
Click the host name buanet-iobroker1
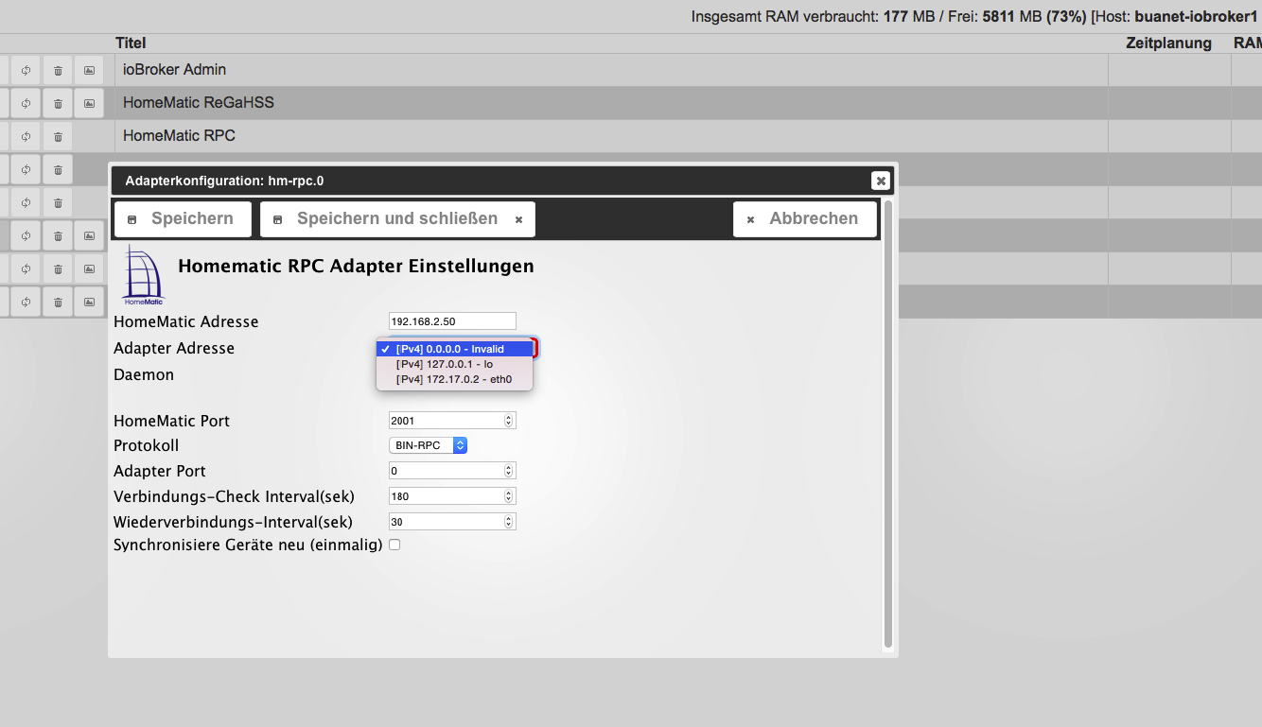point(1196,17)
